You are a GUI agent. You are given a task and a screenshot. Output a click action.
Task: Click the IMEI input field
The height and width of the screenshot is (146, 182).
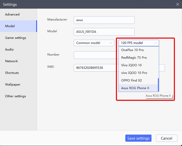click(x=96, y=68)
